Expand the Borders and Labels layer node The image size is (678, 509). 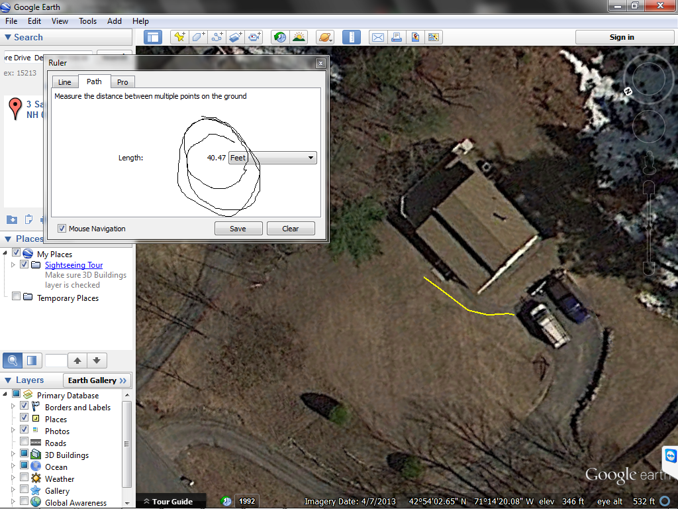(x=13, y=406)
